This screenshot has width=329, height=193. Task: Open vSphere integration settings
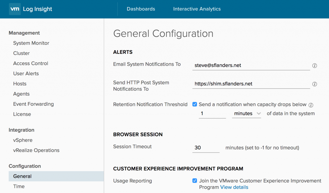tap(23, 140)
